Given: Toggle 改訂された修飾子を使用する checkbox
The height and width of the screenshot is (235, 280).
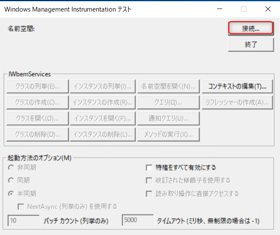Looking at the screenshot, I should (149, 180).
